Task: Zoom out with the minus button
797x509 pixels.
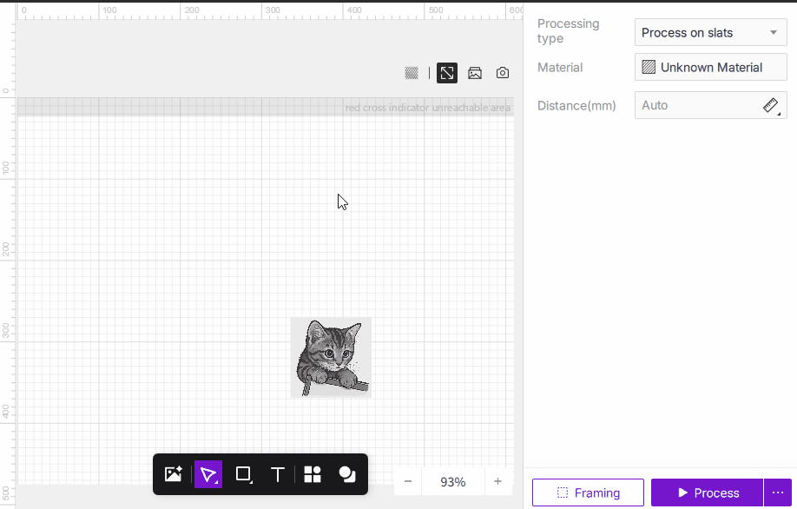Action: tap(408, 481)
